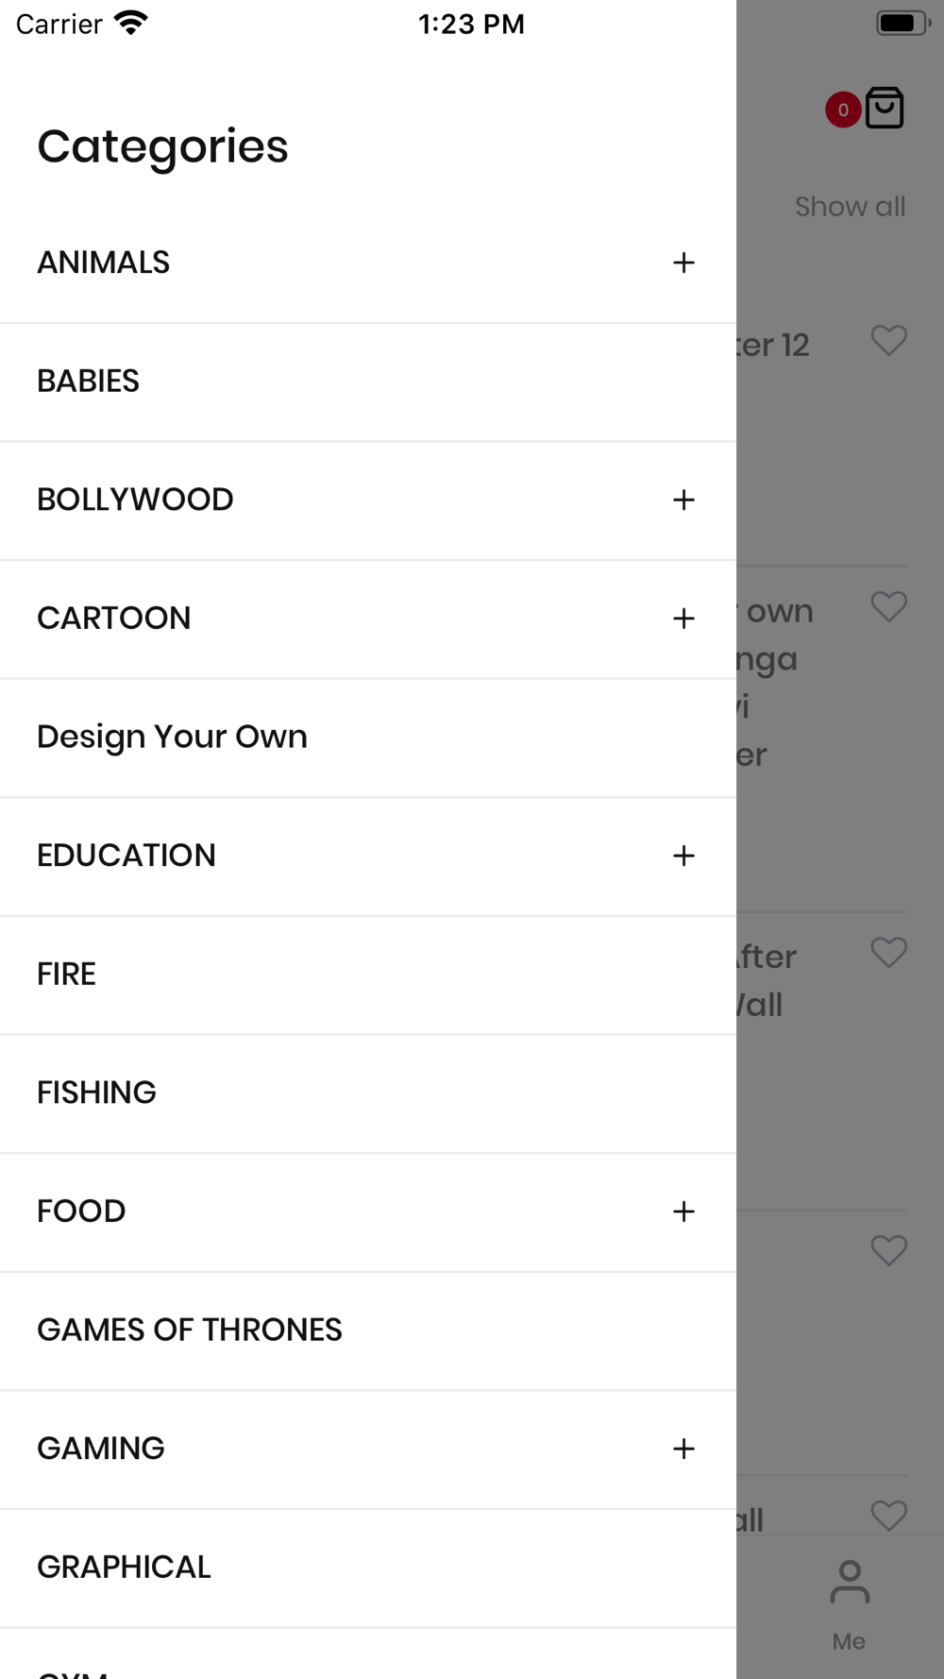This screenshot has height=1679, width=944.
Task: Open the shopping bag cart icon
Action: 885,108
